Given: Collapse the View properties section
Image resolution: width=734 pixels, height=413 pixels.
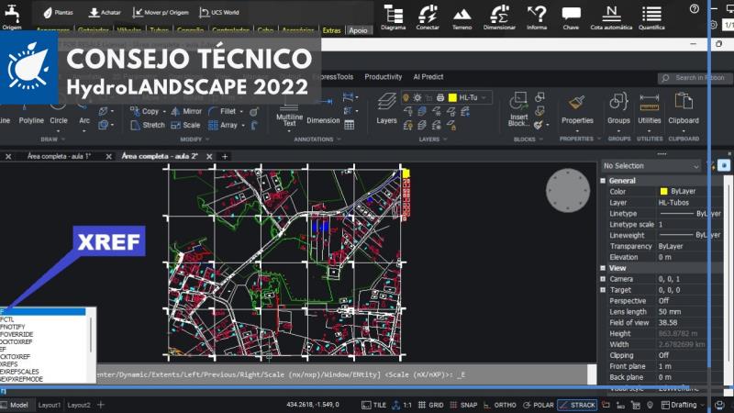Looking at the screenshot, I should 603,268.
